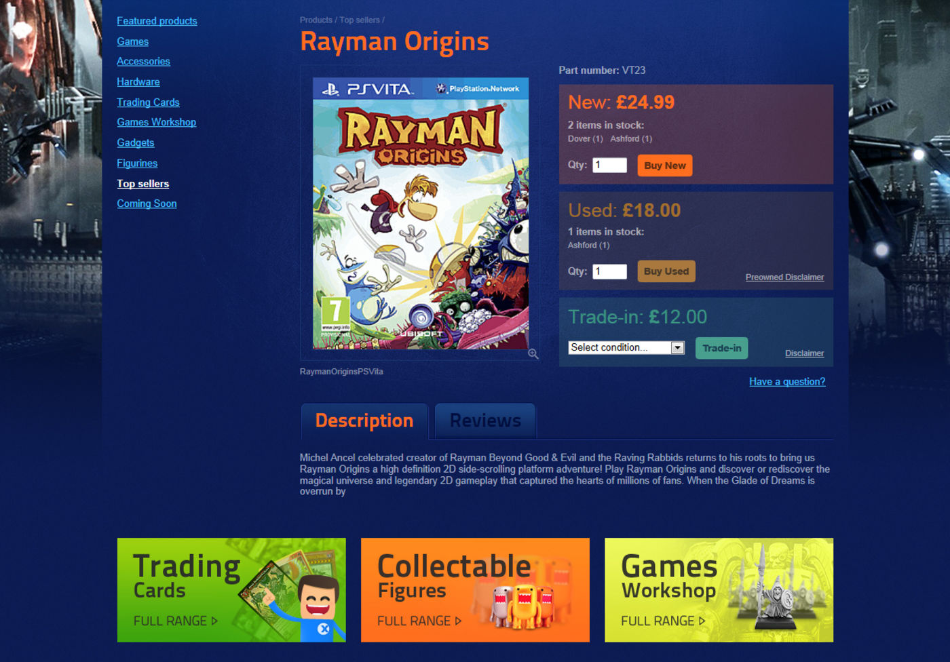The width and height of the screenshot is (950, 662).
Task: Click the green Trade-in button
Action: point(721,348)
